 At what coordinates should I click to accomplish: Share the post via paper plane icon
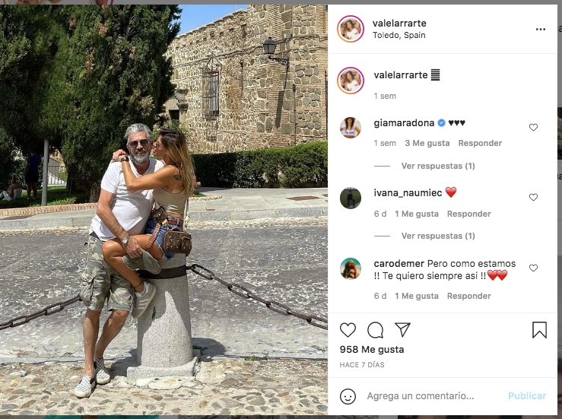coord(402,329)
